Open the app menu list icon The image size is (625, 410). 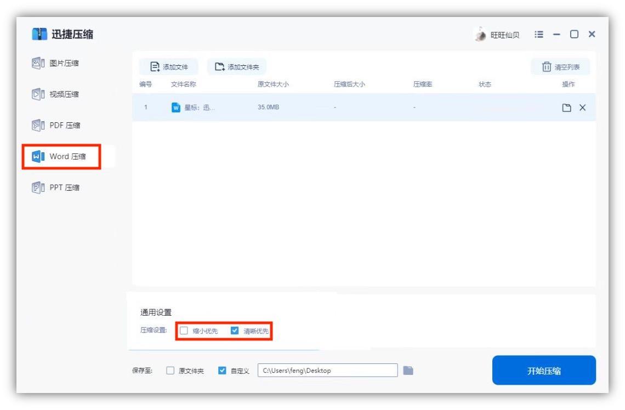(x=539, y=34)
